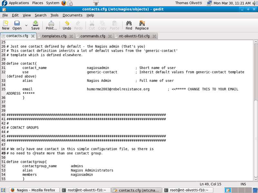This screenshot has width=258, height=193.
Task: Click the Cut scissors icon
Action: pyautogui.click(x=92, y=25)
